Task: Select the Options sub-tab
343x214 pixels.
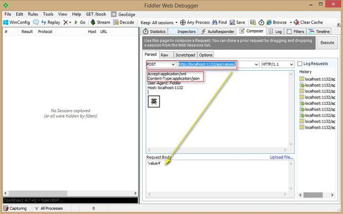Action: tap(206, 55)
